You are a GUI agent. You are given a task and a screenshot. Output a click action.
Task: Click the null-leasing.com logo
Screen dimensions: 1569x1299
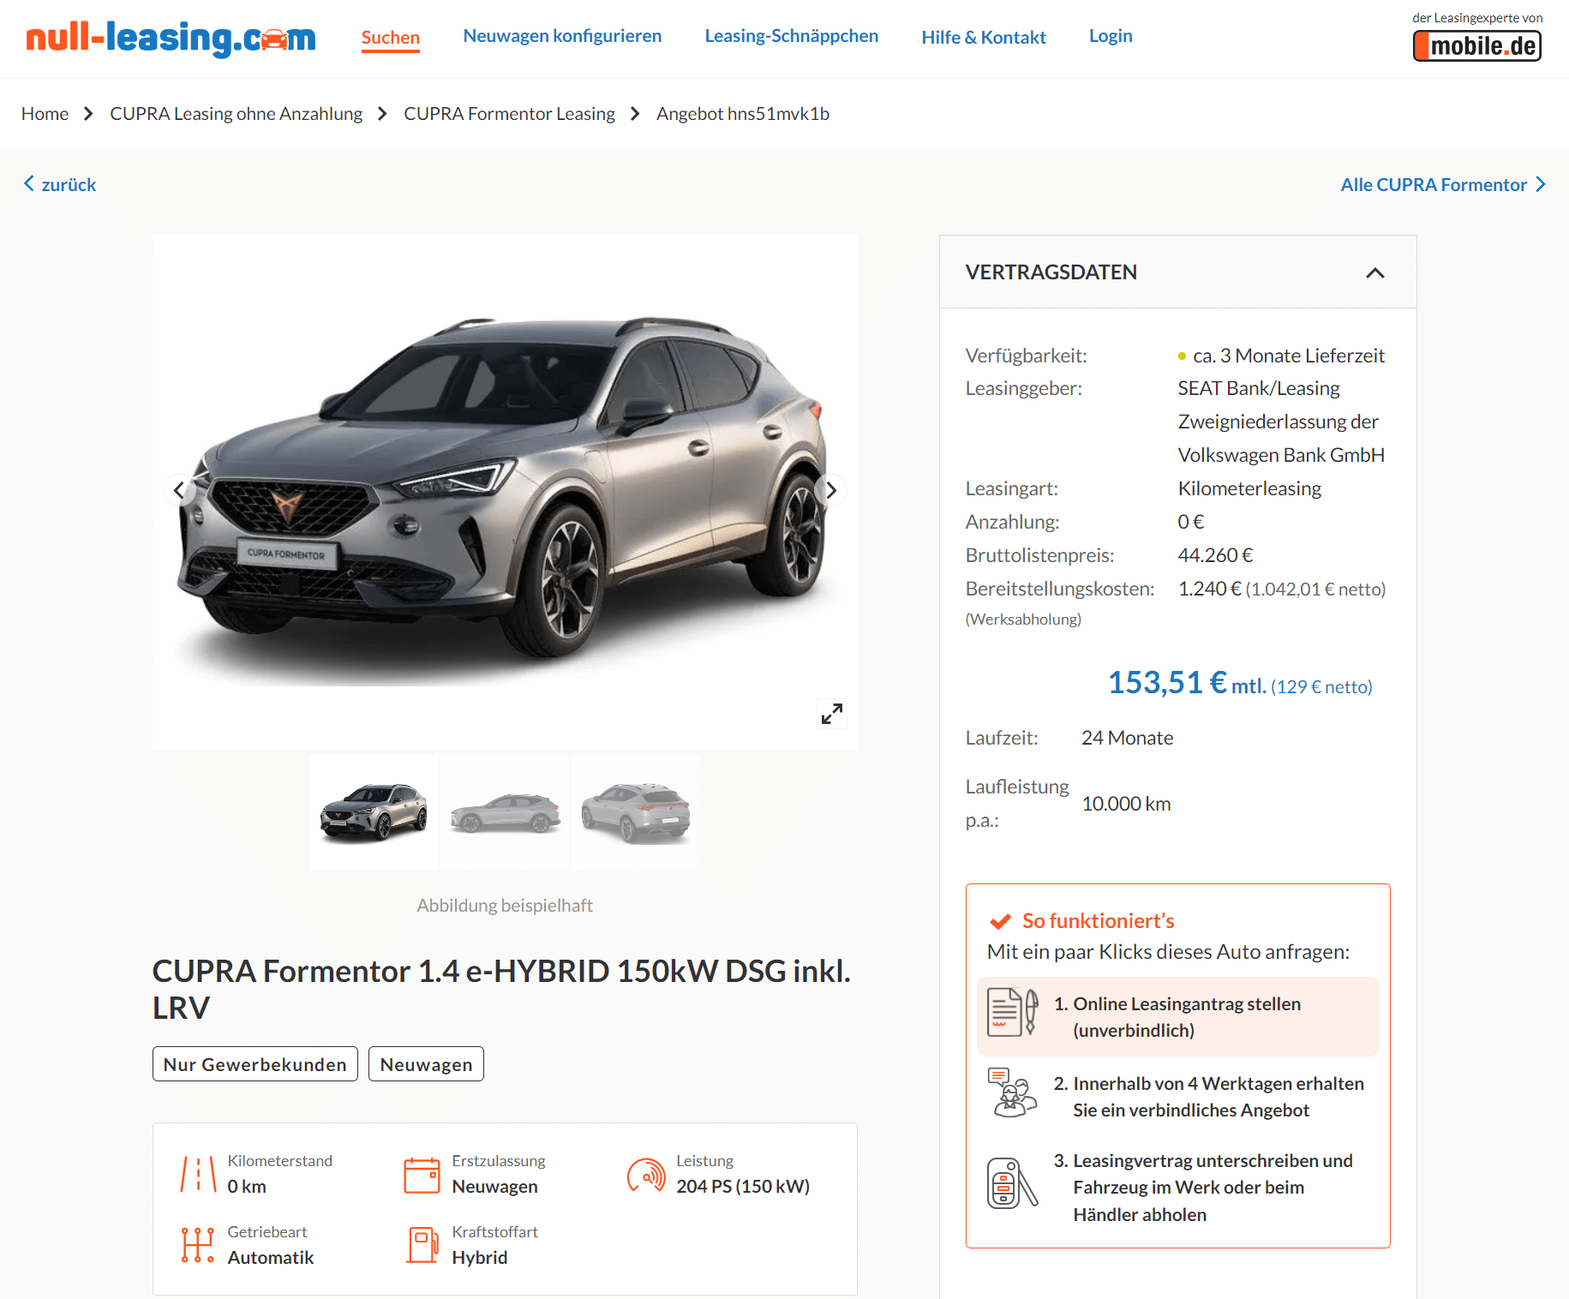[171, 38]
